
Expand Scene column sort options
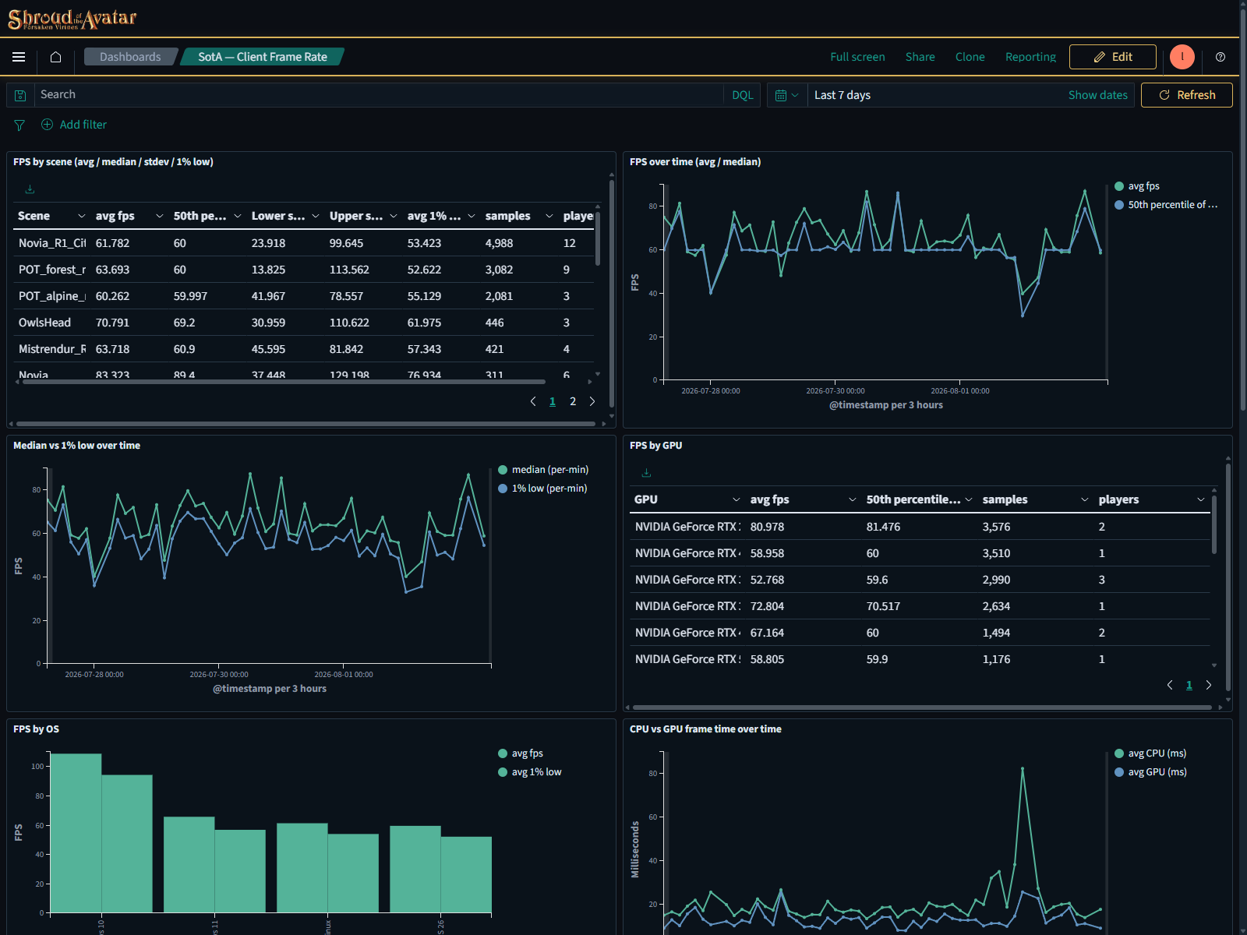pyautogui.click(x=81, y=216)
